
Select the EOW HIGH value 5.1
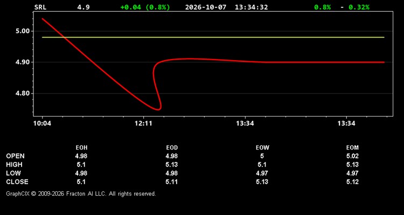click(262, 164)
